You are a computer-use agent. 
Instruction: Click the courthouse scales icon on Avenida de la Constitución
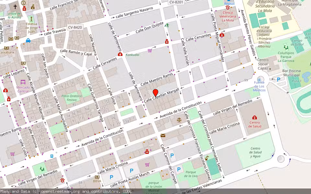tap(179, 120)
